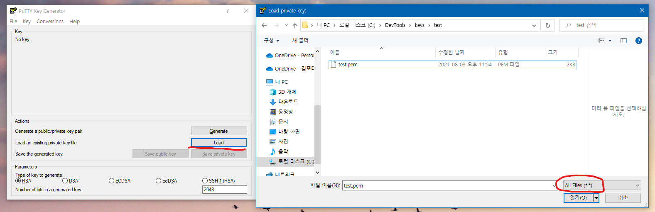This screenshot has height=212, width=655.
Task: Open 다운로드 folder in sidebar
Action: click(284, 102)
